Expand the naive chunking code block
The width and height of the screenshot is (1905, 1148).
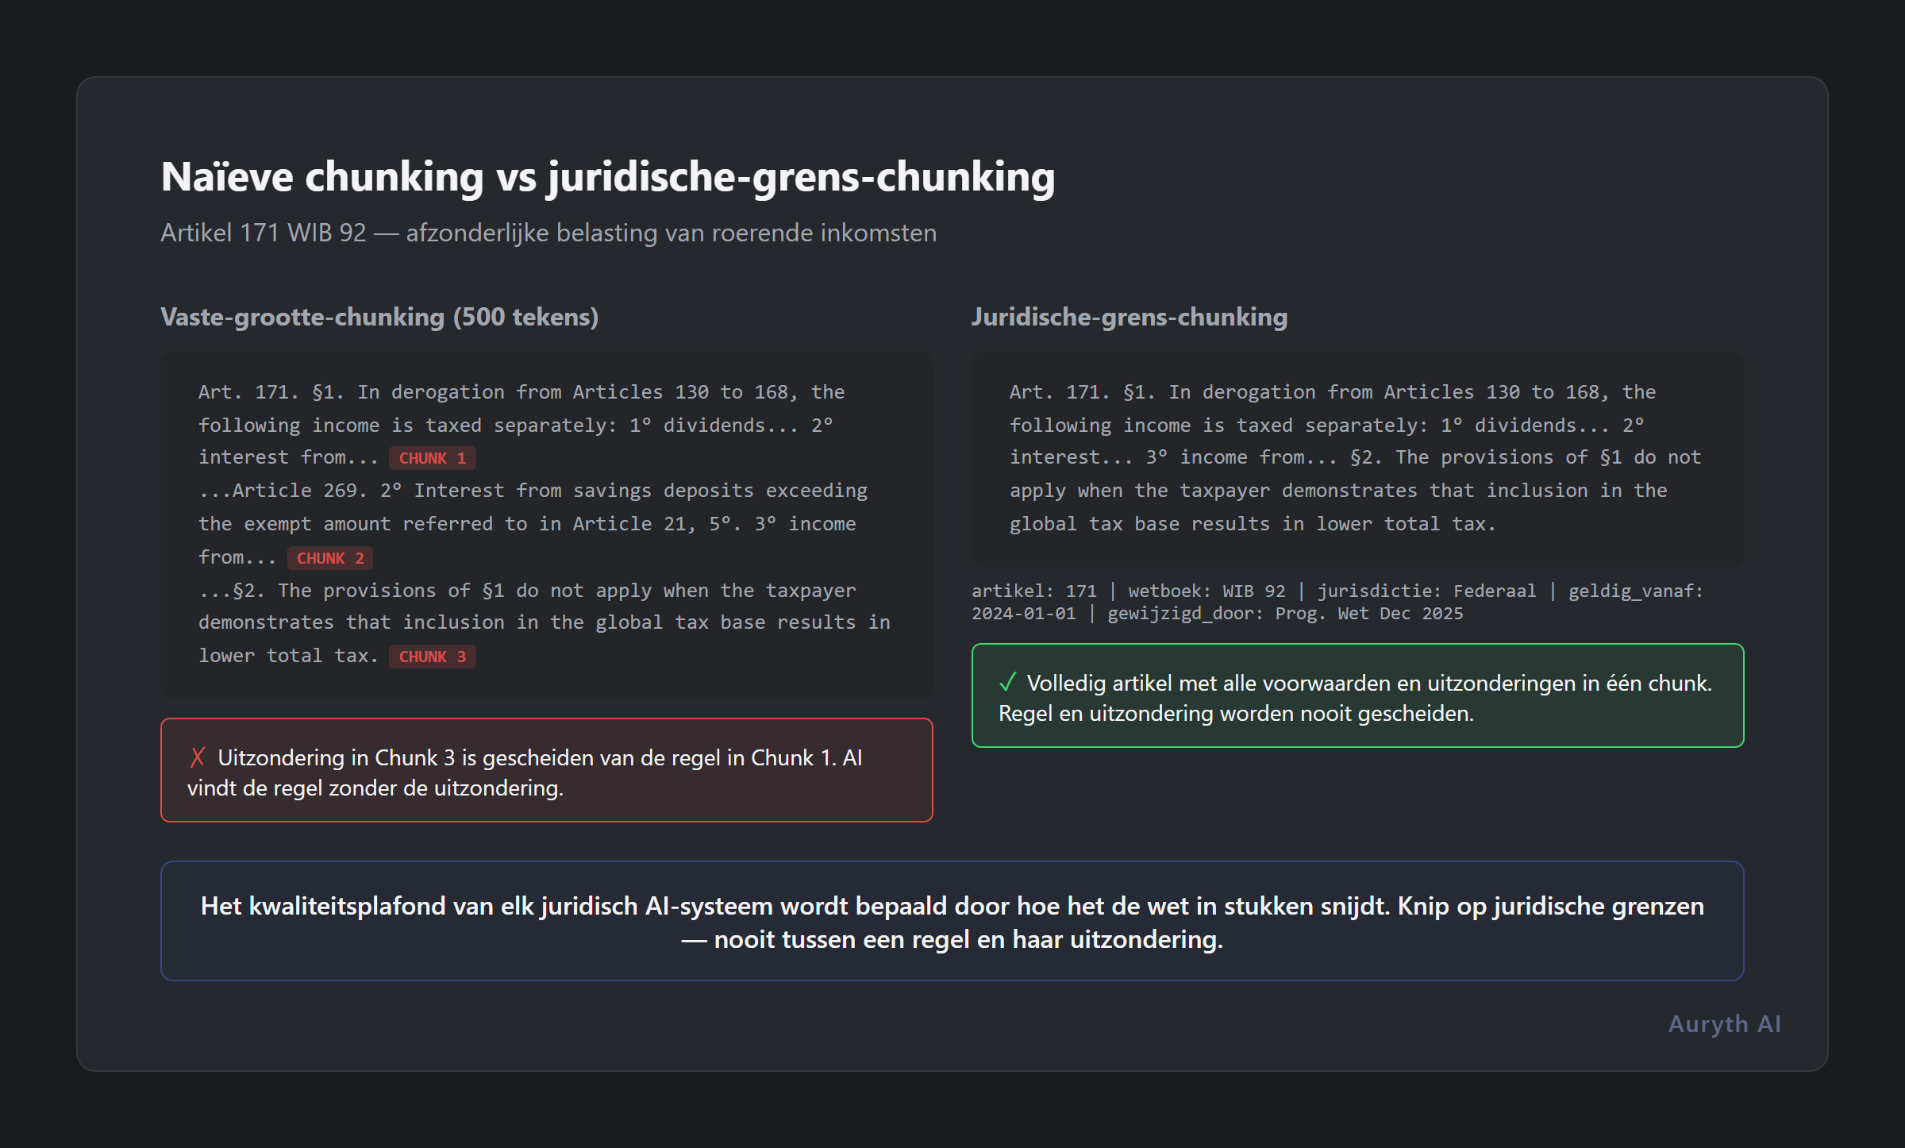click(547, 524)
